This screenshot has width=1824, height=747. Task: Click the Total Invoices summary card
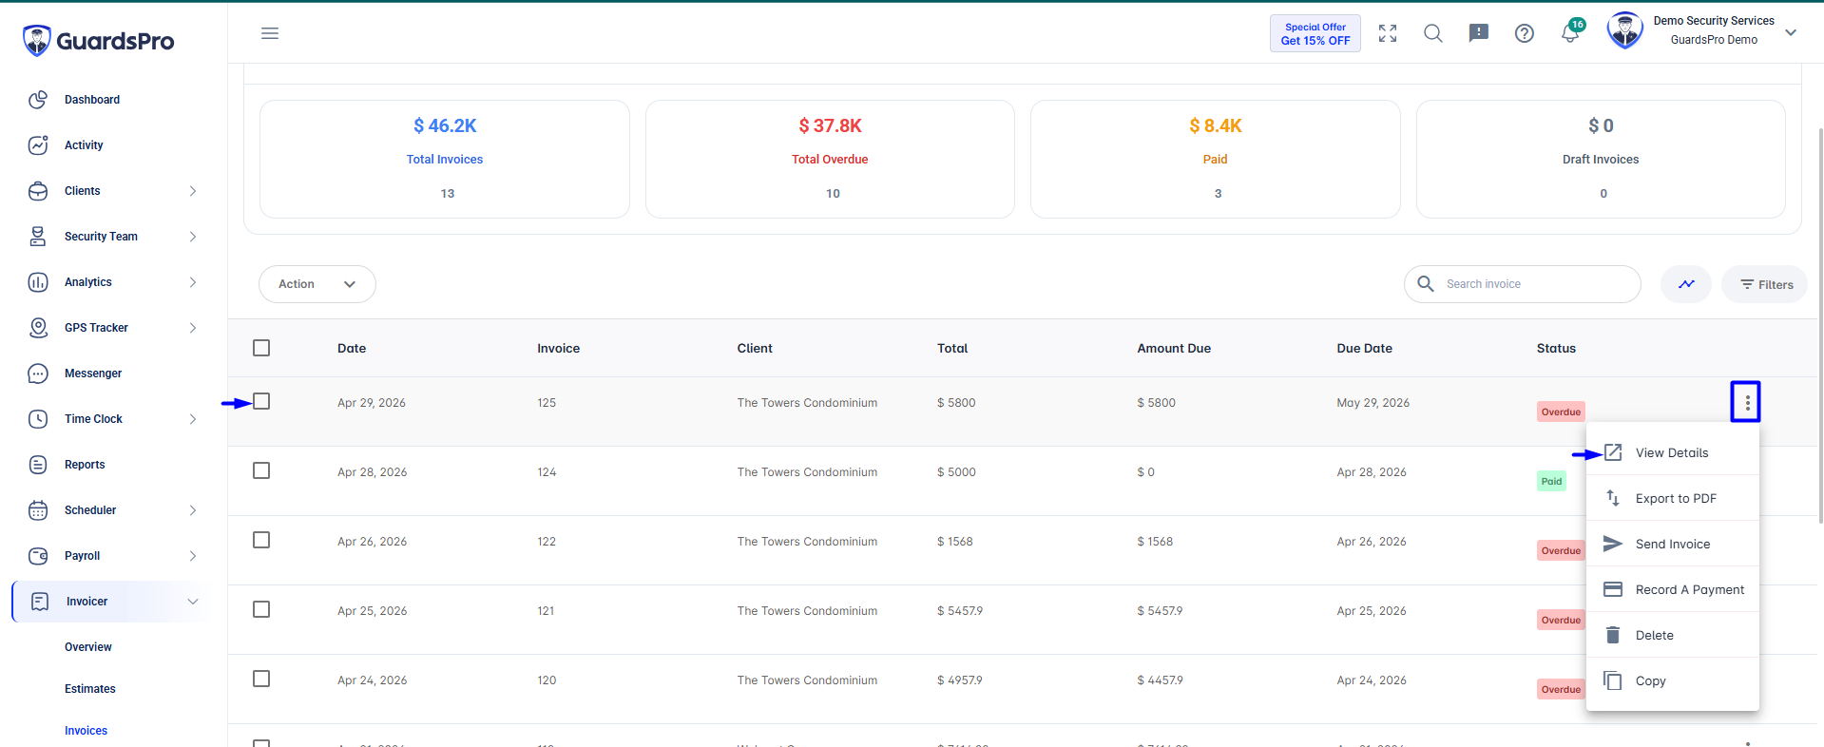445,159
